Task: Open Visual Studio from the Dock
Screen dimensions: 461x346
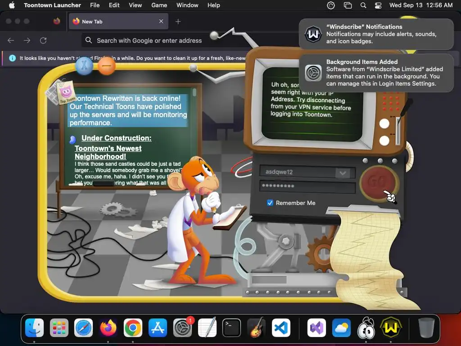Action: pos(316,328)
